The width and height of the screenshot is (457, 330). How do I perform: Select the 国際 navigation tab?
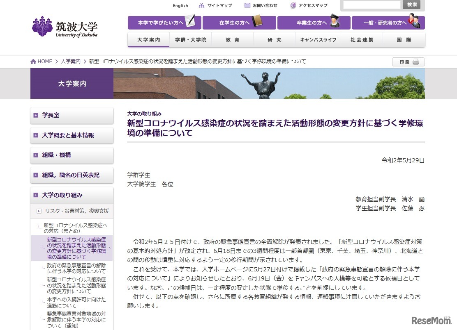tap(404, 40)
